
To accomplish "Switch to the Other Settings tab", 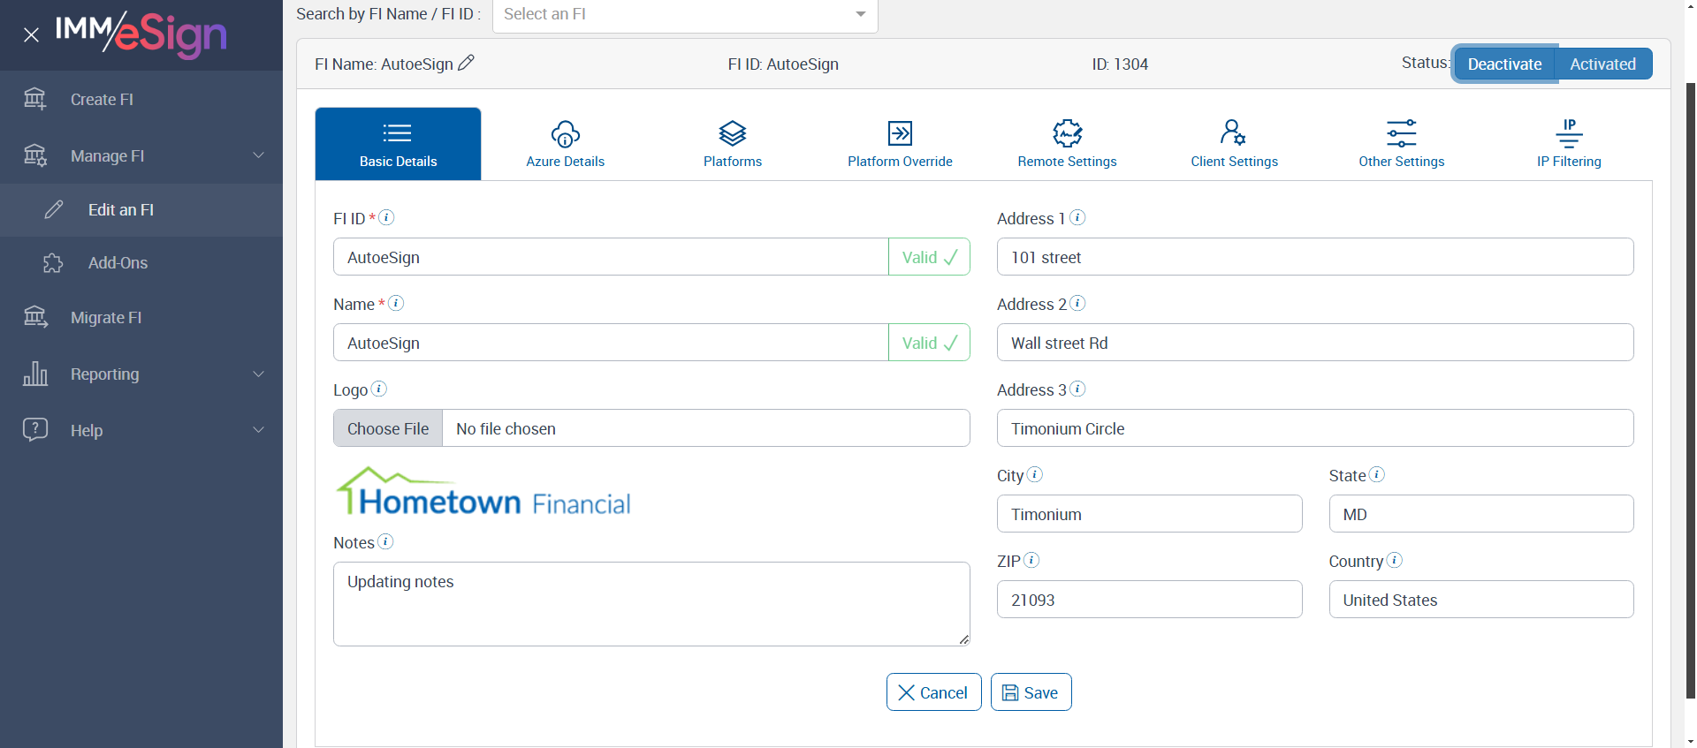I will click(x=1402, y=144).
